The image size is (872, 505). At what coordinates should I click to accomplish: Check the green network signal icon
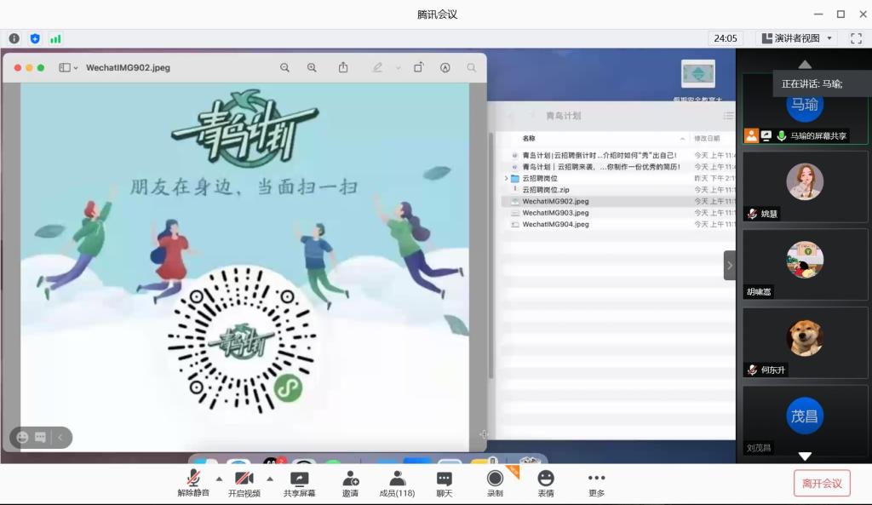(x=55, y=38)
